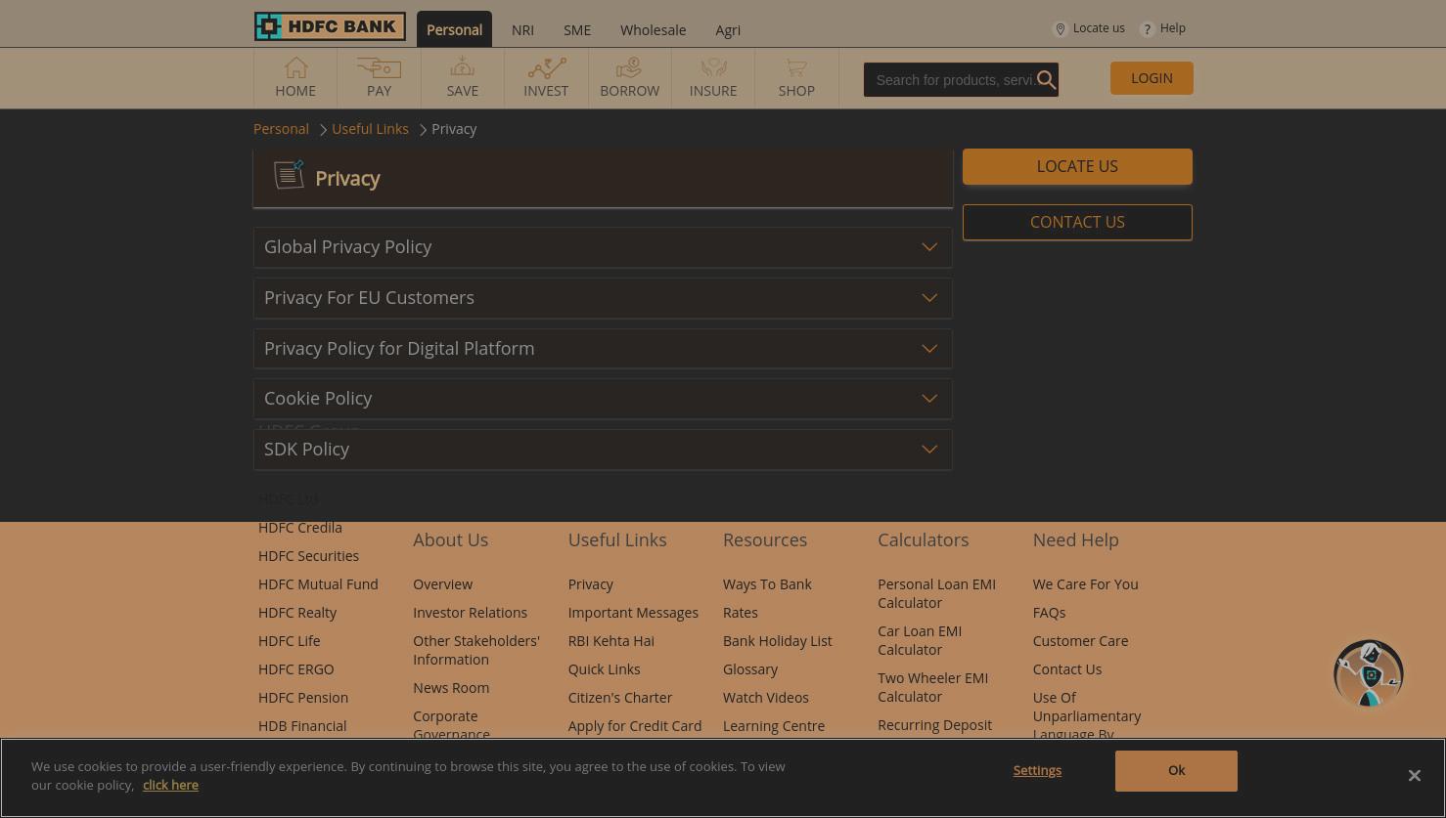The height and width of the screenshot is (818, 1446).
Task: Open HDFC Securities footer link
Action: (308, 556)
